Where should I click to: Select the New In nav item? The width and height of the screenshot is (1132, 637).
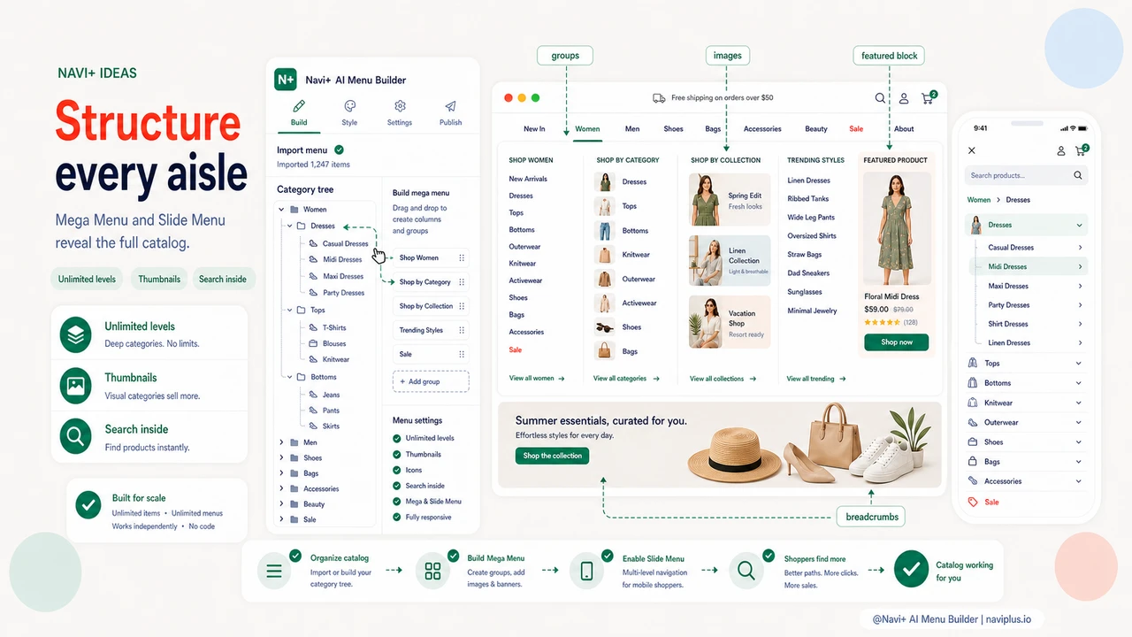534,129
